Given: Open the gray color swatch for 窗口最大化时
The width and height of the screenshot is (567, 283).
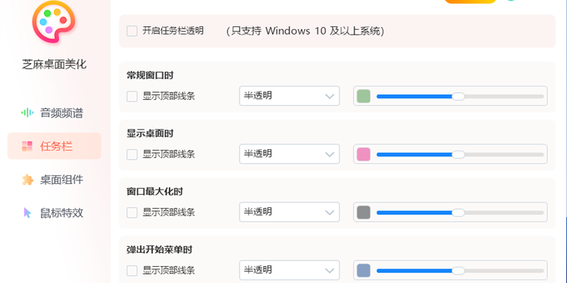Looking at the screenshot, I should (x=364, y=212).
